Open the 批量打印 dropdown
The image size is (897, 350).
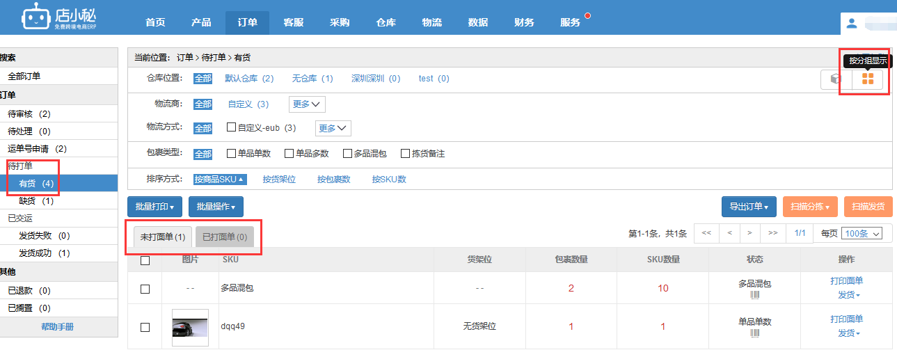154,207
